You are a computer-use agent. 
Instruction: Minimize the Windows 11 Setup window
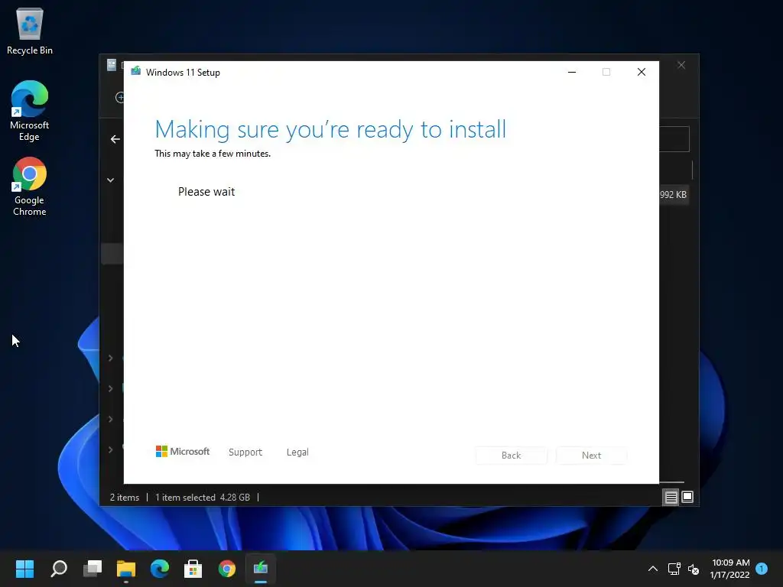(x=572, y=73)
